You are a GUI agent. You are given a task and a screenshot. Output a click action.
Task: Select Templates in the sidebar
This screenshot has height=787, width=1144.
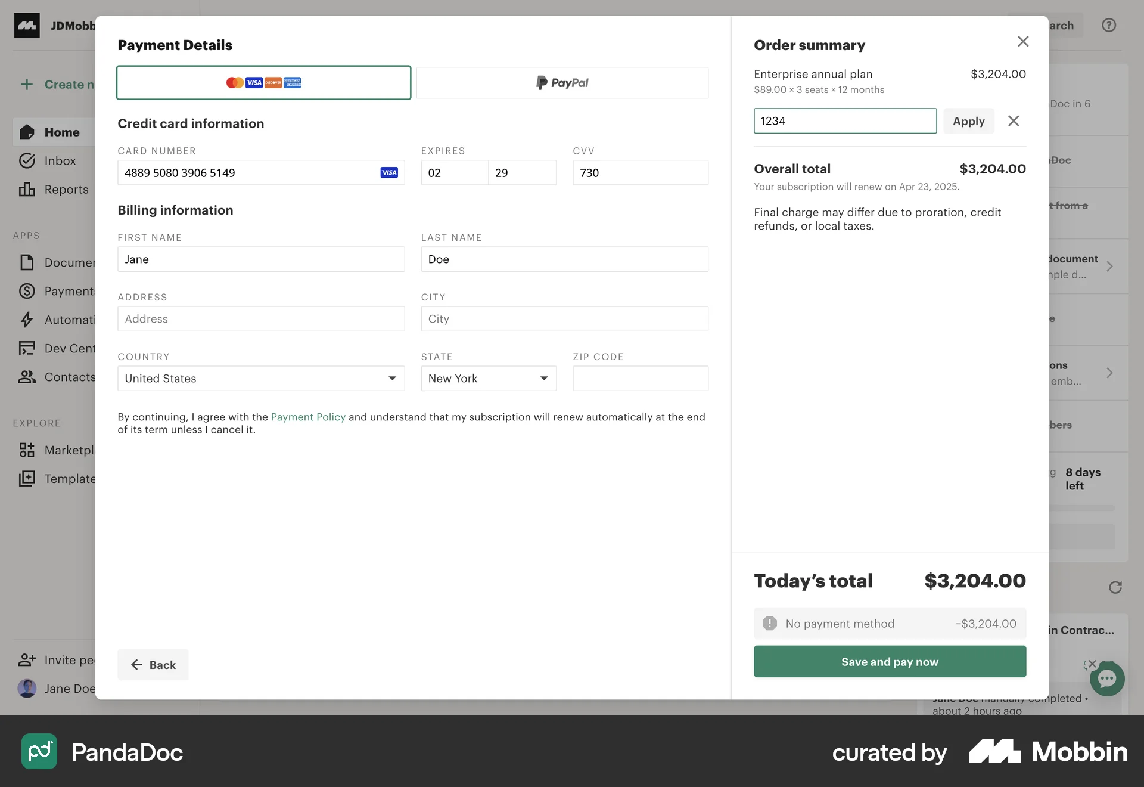[x=27, y=478]
